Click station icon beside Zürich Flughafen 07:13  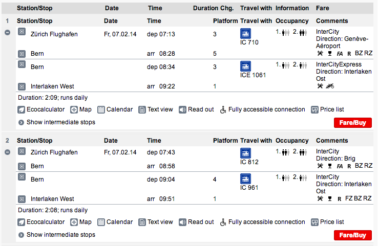tap(22, 32)
